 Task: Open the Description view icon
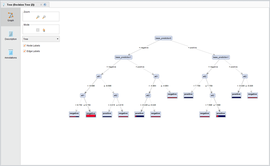[11, 34]
